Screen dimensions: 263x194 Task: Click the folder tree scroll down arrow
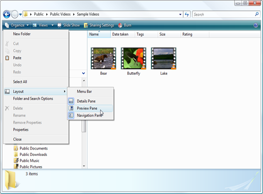(x=84, y=166)
